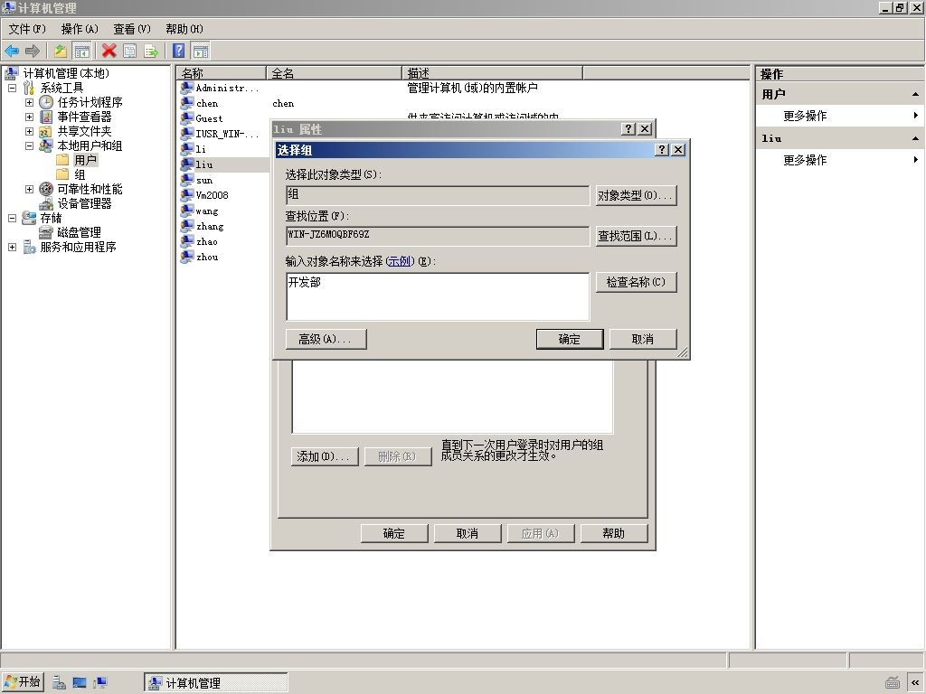Click the grey Forward arrow in toolbar
The height and width of the screenshot is (694, 926).
tap(32, 52)
